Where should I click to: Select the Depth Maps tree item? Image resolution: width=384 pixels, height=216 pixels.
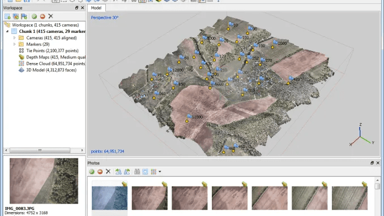(56, 57)
